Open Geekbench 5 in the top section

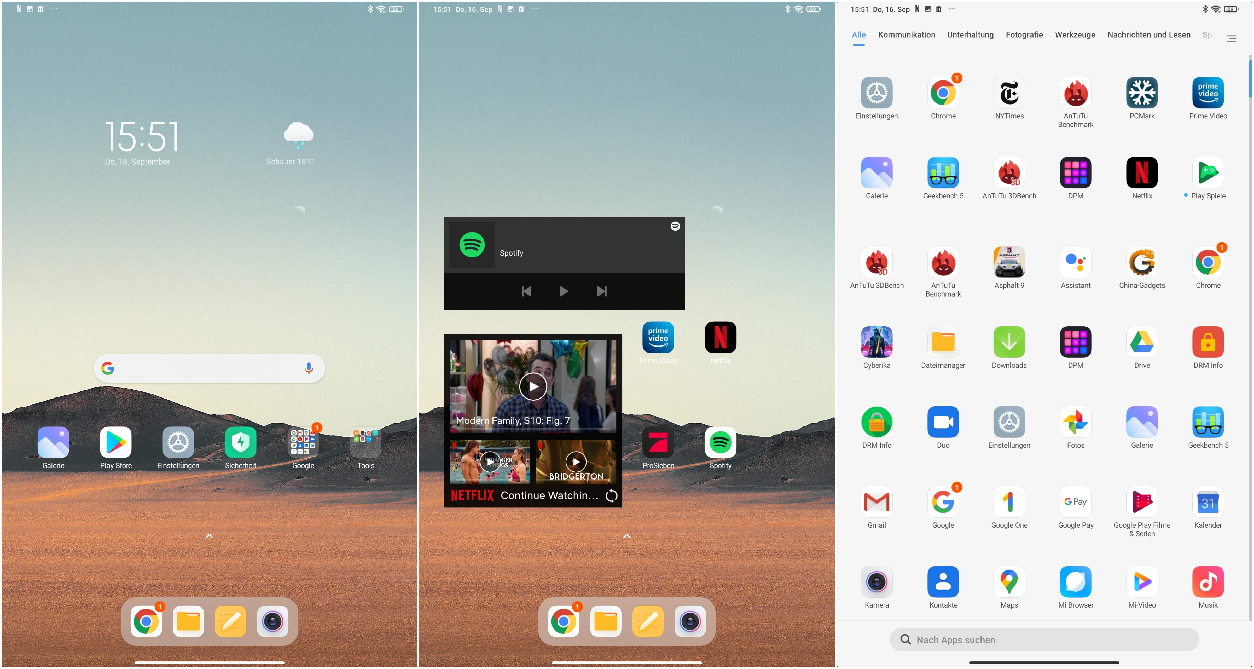943,172
